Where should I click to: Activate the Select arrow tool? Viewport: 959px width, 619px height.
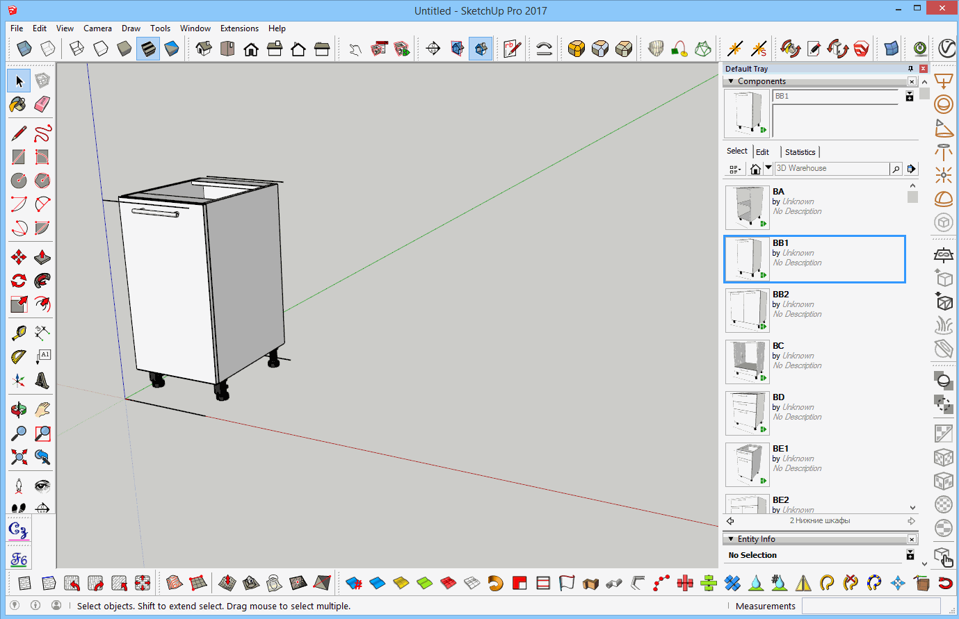(x=18, y=81)
